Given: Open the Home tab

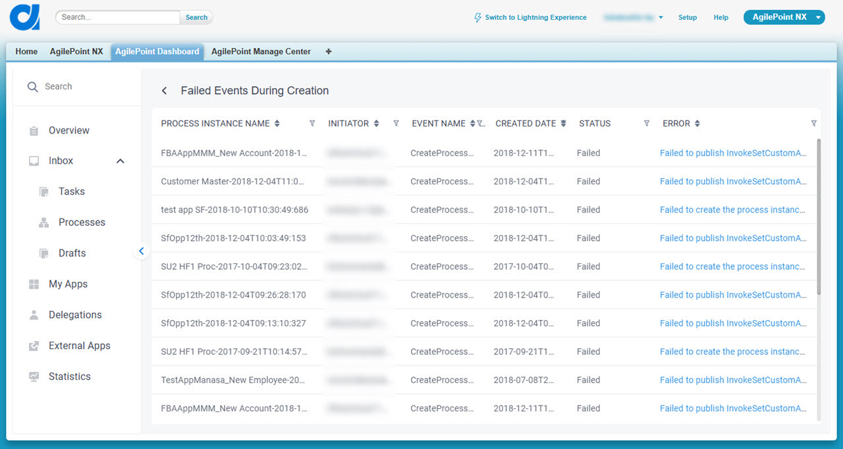Looking at the screenshot, I should (x=26, y=51).
